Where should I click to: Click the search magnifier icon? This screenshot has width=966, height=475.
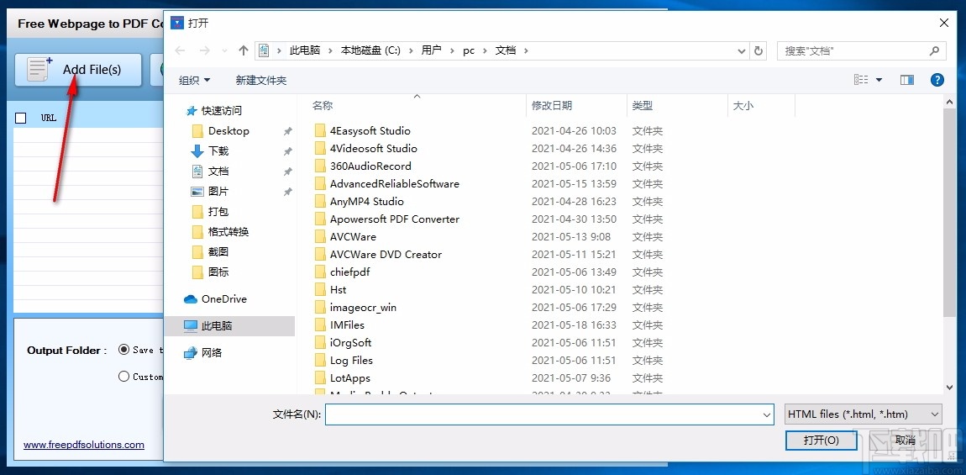pos(935,50)
